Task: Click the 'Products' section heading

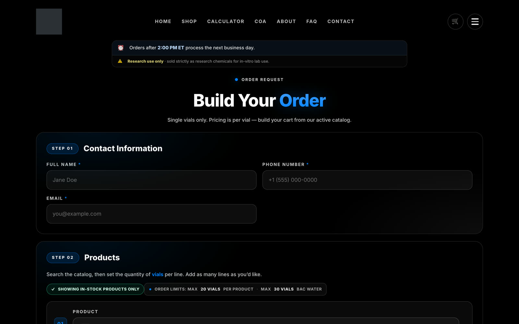Action: coord(102,258)
